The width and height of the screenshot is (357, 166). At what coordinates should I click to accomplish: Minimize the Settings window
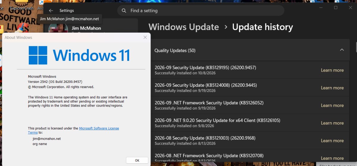321,8
